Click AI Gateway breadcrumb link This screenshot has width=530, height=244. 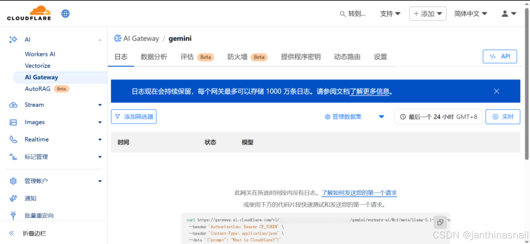click(x=141, y=38)
